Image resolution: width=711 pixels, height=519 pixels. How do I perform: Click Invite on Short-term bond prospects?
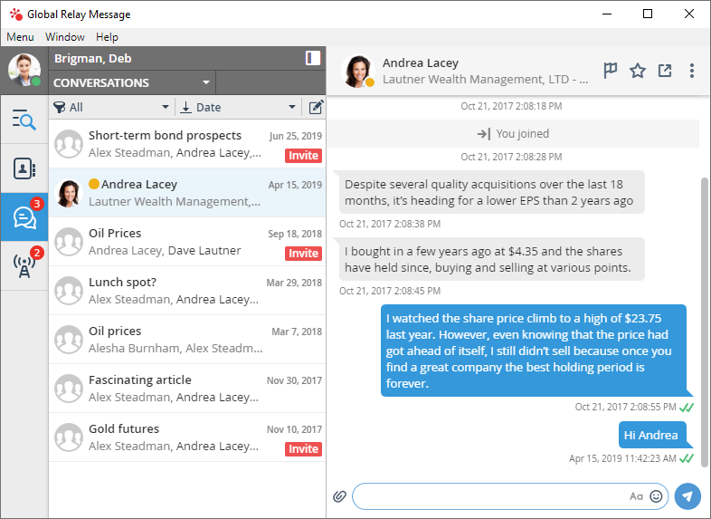point(303,156)
